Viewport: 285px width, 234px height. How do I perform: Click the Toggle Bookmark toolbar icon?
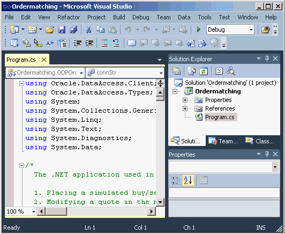tap(132, 43)
